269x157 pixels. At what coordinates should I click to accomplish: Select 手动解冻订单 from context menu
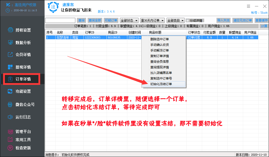coord(164,50)
